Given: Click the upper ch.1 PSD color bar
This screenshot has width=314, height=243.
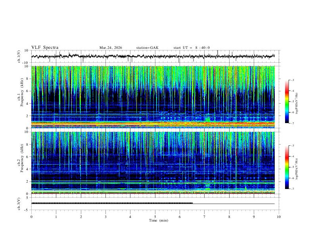Looking at the screenshot, I should click(287, 102).
